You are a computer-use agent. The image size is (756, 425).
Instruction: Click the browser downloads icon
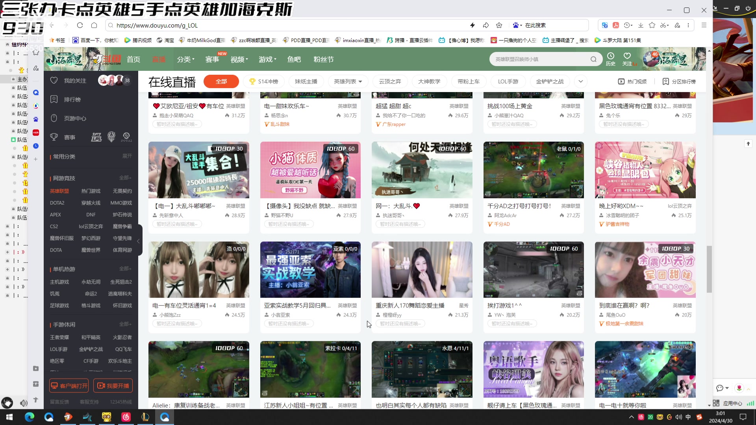point(641,25)
